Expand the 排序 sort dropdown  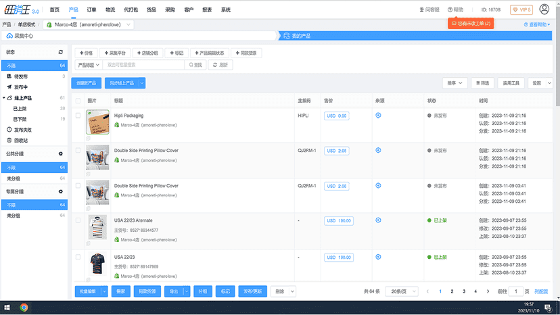pyautogui.click(x=454, y=83)
